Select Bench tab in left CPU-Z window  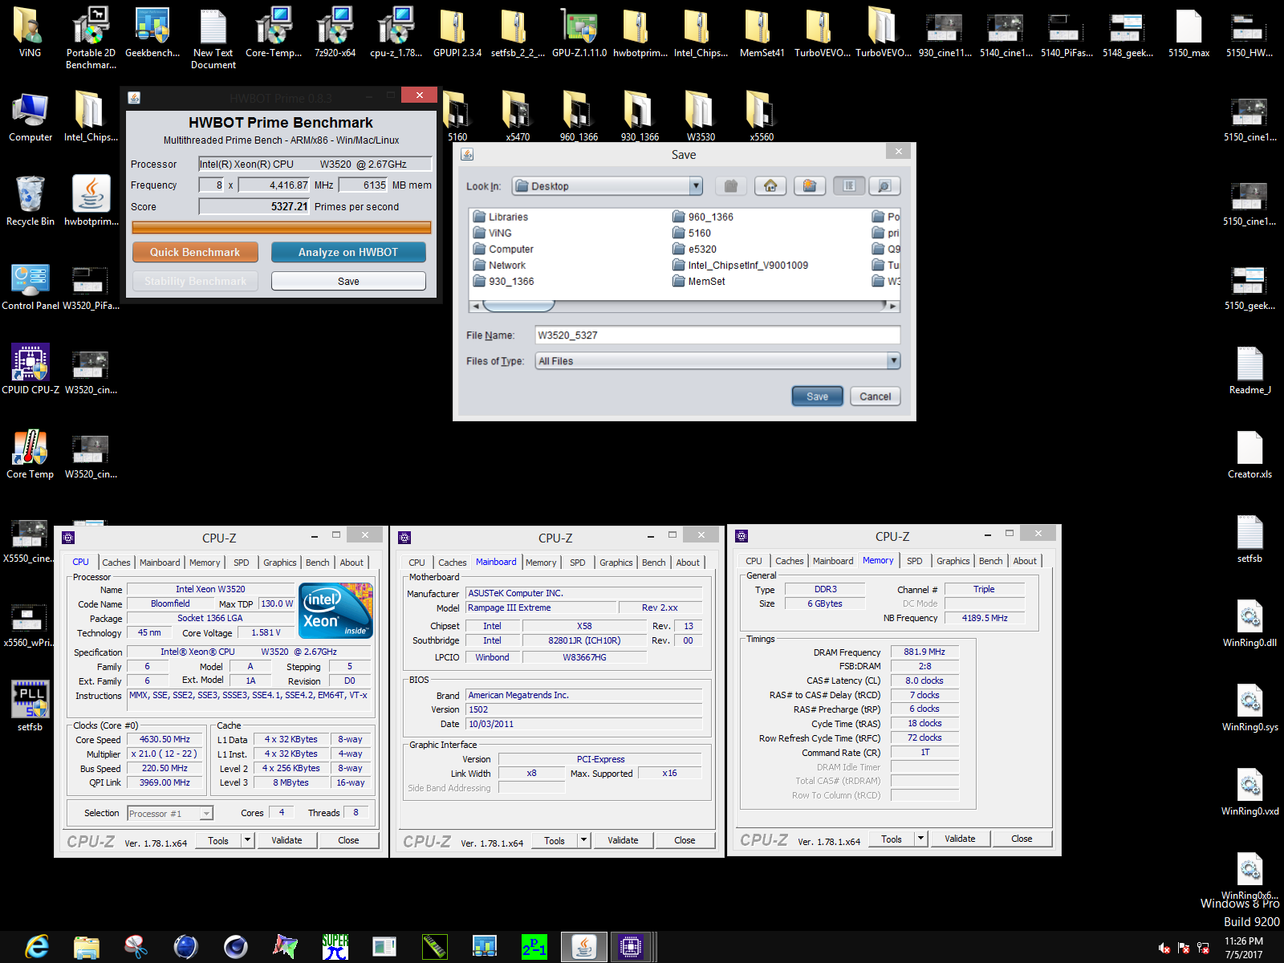[x=317, y=563]
